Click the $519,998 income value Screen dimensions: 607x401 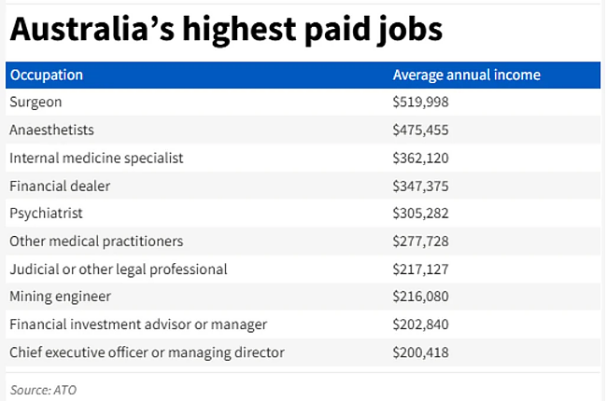click(x=420, y=102)
